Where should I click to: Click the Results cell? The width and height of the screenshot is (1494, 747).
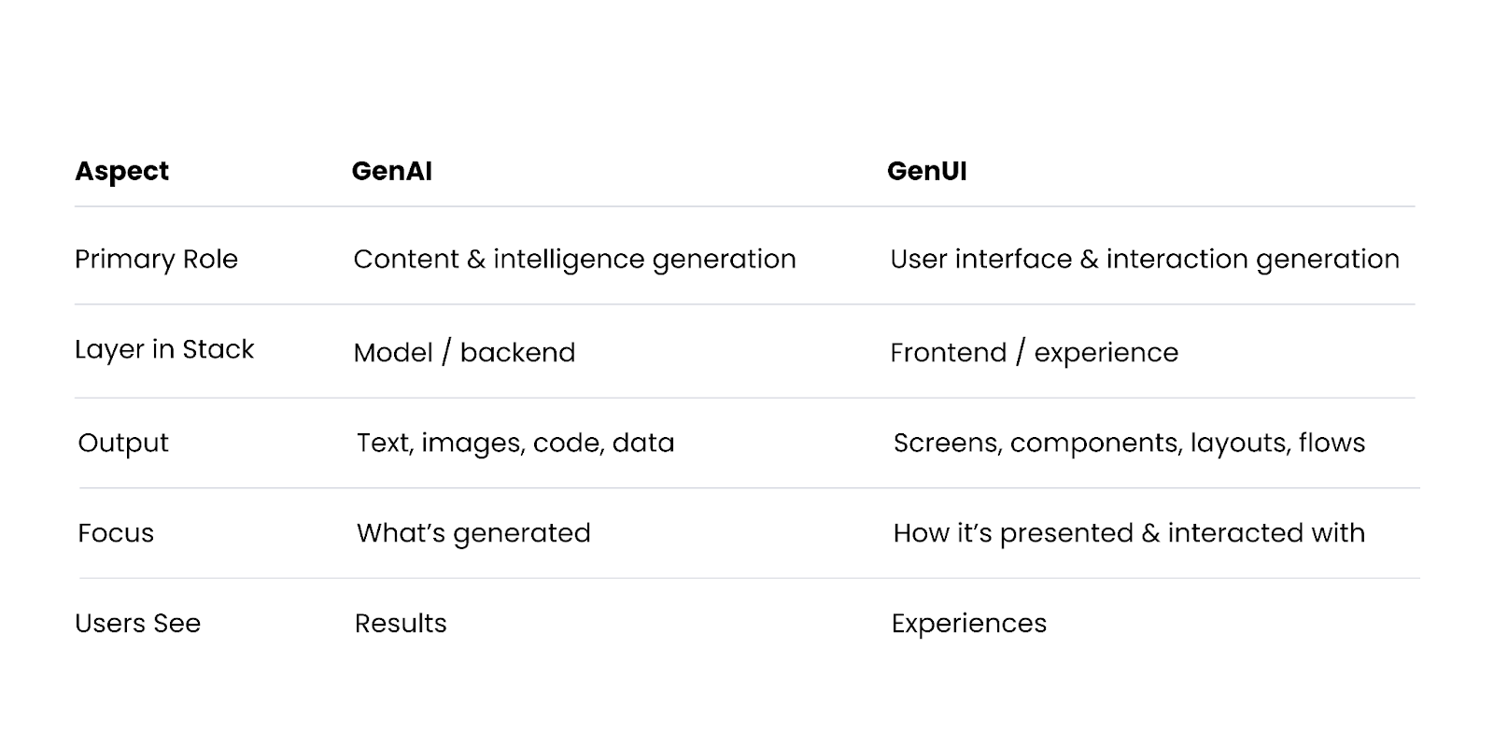(401, 623)
